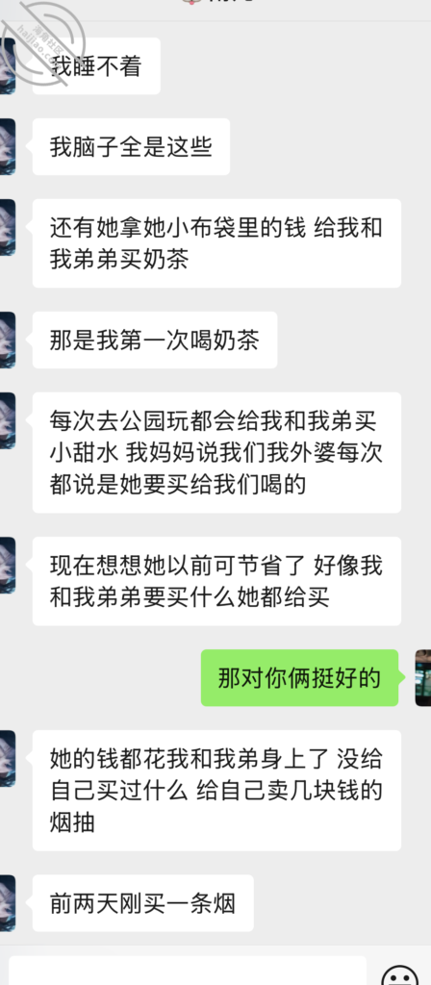Viewport: 431px width, 985px height.
Task: Select the green "那对你俩挺好的" bubble
Action: pos(300,678)
